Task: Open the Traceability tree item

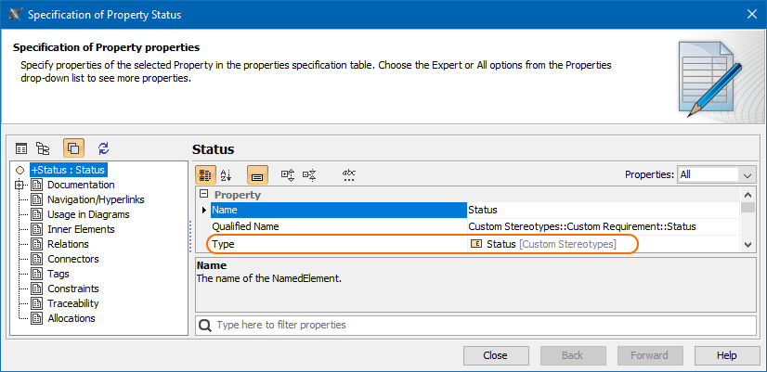Action: (x=73, y=303)
